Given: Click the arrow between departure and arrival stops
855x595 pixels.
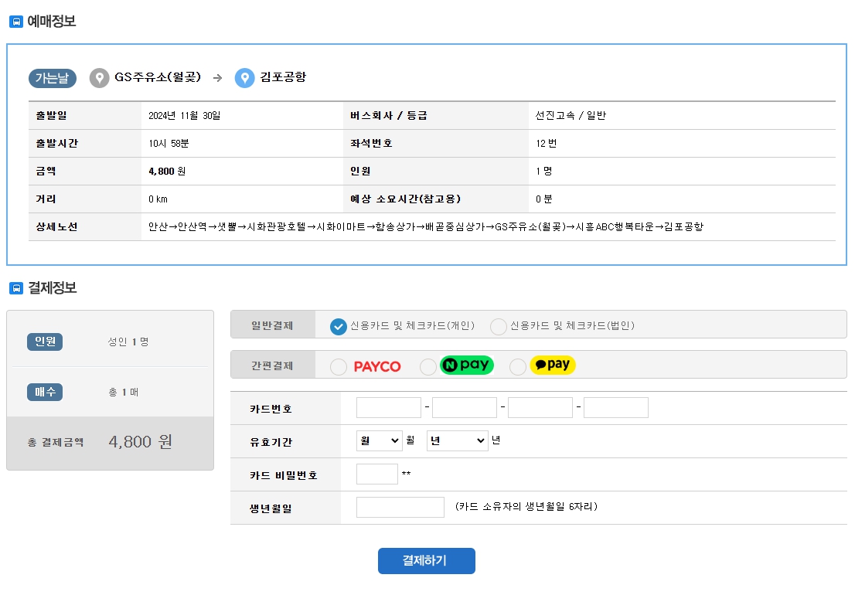Looking at the screenshot, I should [x=219, y=77].
